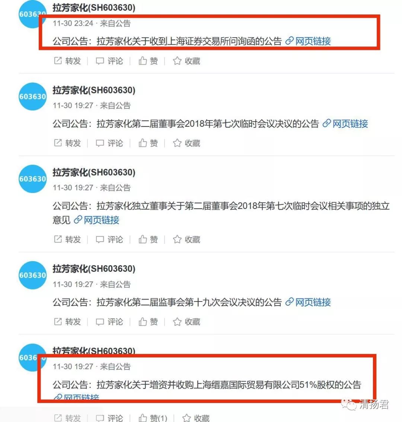The height and width of the screenshot is (422, 402).
Task: Open 网页链接 for the 问询函 announcement
Action: point(308,41)
